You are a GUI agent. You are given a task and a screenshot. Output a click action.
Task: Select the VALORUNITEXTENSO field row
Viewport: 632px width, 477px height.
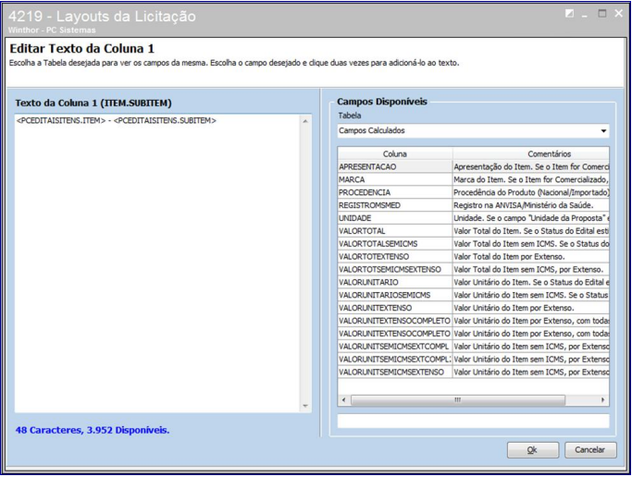pos(473,308)
